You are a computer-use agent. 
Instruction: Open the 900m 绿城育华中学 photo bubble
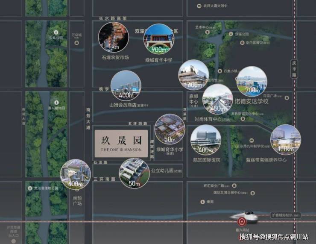click(159, 39)
